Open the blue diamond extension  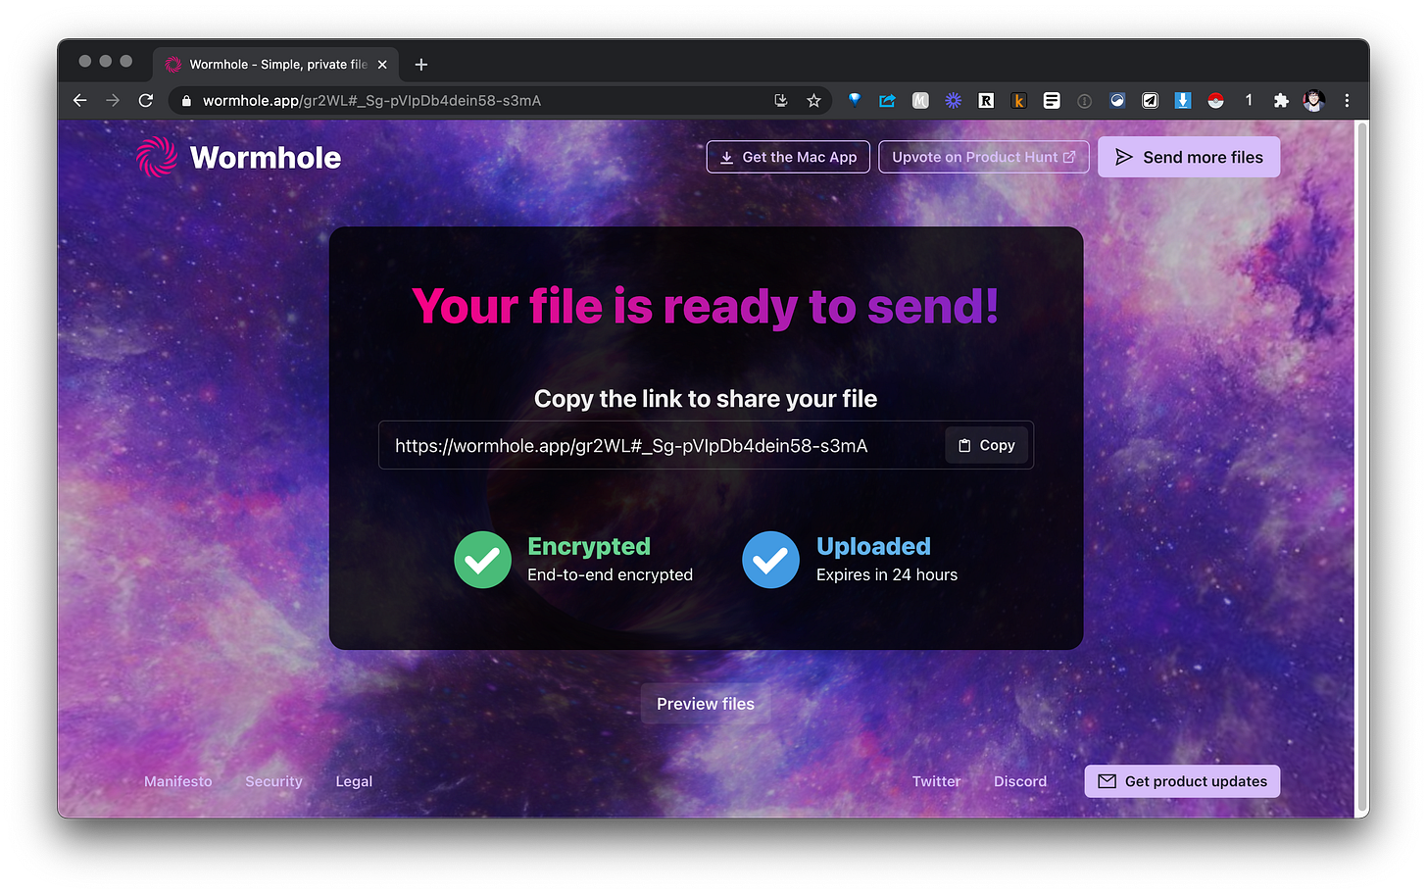click(x=855, y=100)
